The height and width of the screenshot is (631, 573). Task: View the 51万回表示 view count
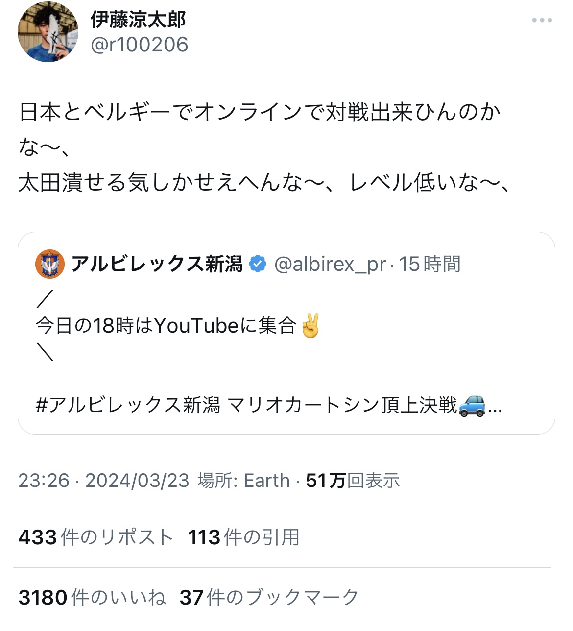[x=353, y=481]
